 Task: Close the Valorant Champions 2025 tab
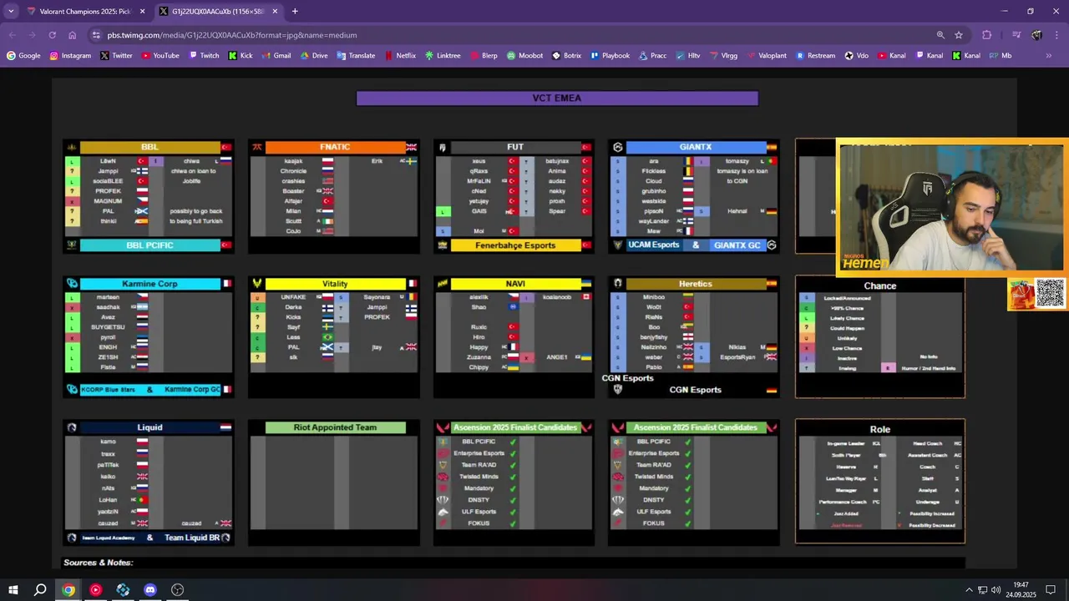[x=142, y=12]
